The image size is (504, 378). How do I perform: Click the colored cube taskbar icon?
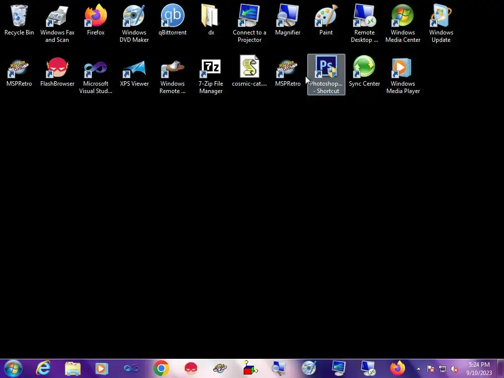[x=250, y=368]
